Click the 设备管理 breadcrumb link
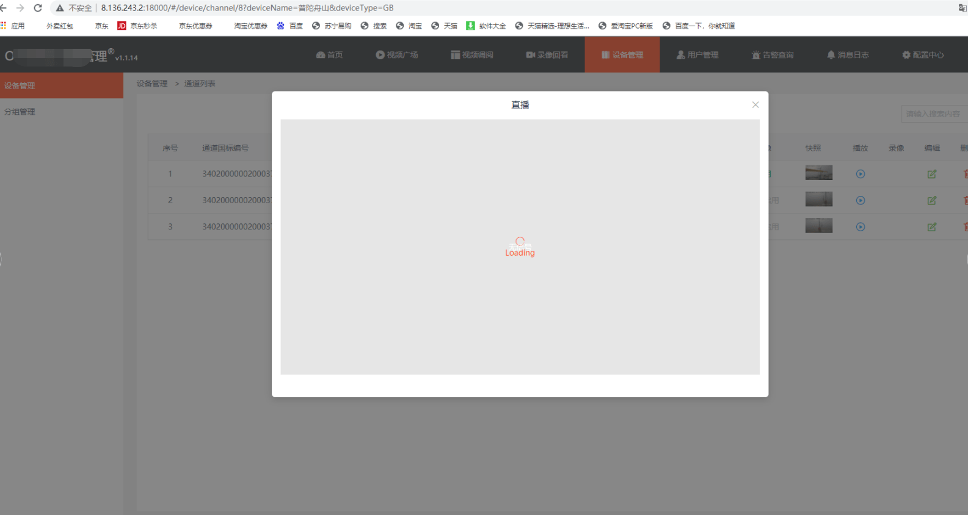This screenshot has height=515, width=968. (152, 84)
